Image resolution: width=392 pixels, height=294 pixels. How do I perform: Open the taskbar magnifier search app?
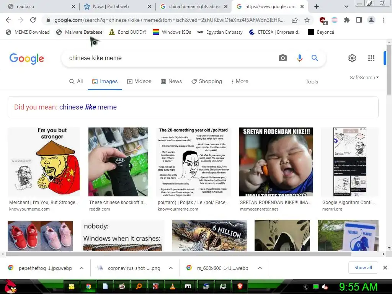[x=139, y=286]
